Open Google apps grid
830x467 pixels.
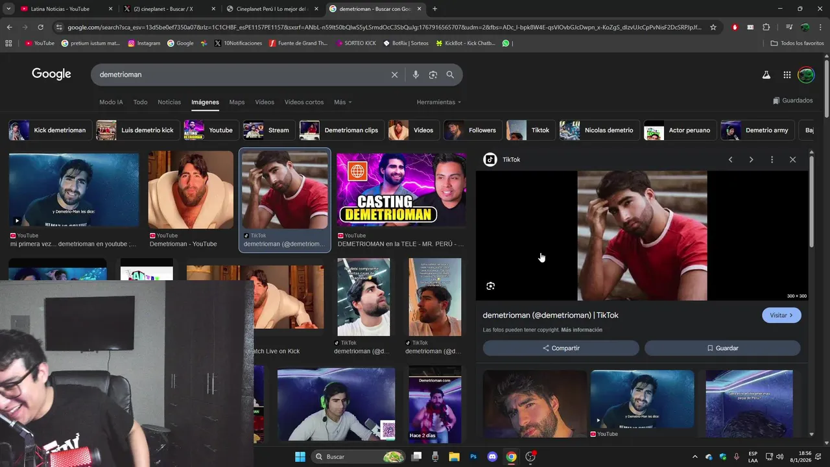coord(787,75)
